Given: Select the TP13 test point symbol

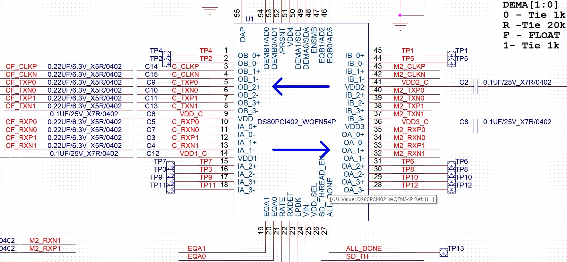Looking at the screenshot, I should point(444,253).
